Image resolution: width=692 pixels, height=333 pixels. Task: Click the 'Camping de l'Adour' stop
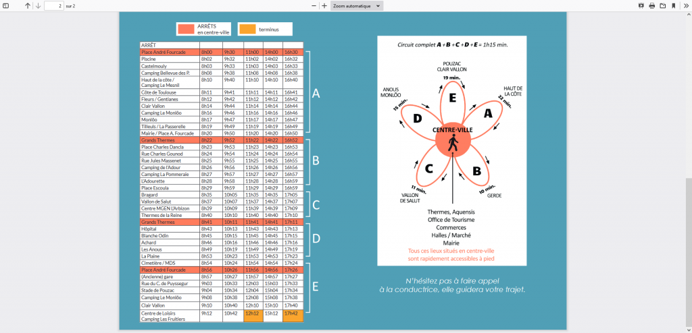tap(161, 167)
